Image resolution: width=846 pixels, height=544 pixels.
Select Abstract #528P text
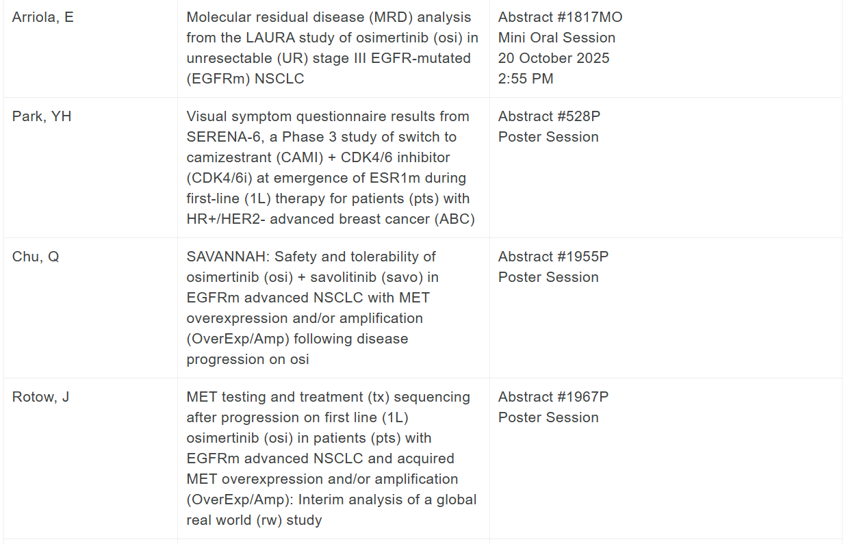coord(549,116)
